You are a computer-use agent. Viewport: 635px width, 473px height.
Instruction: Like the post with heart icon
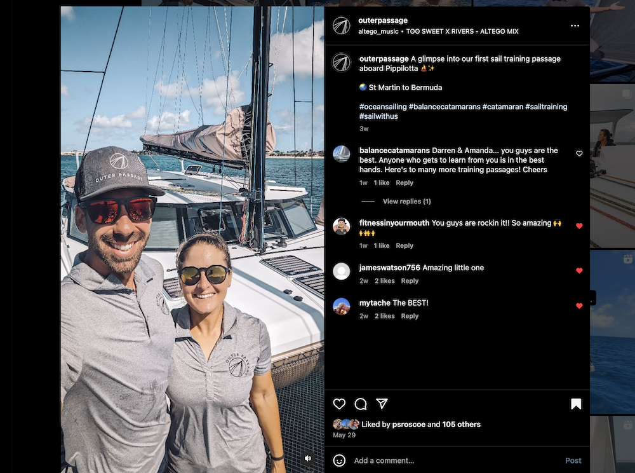pos(339,404)
